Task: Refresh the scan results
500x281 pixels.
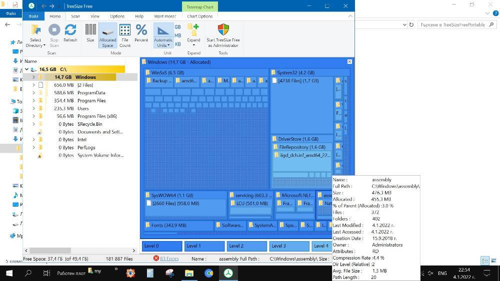Action: pyautogui.click(x=70, y=33)
